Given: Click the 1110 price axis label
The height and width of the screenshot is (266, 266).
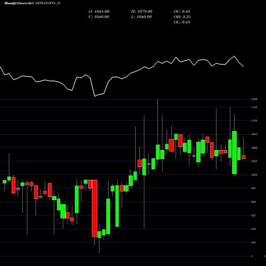Looking at the screenshot, I should point(254,121).
